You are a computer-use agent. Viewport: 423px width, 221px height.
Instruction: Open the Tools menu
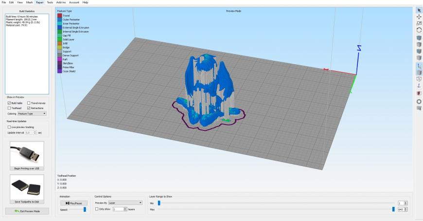point(50,2)
